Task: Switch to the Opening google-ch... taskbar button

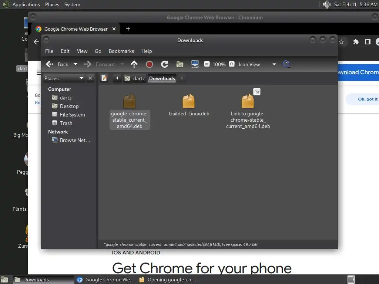Action: pos(168,280)
